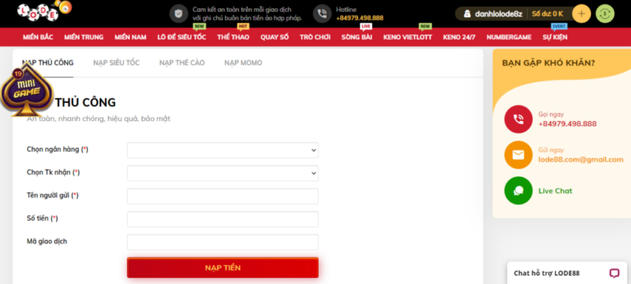
Task: Focus the Số tiền input field
Action: click(222, 219)
